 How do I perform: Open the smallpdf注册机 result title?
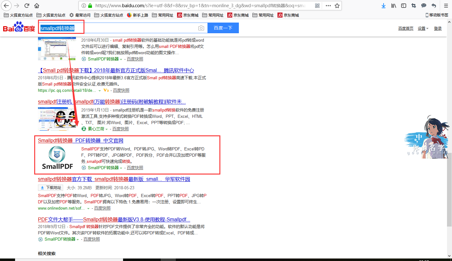pyautogui.click(x=112, y=102)
